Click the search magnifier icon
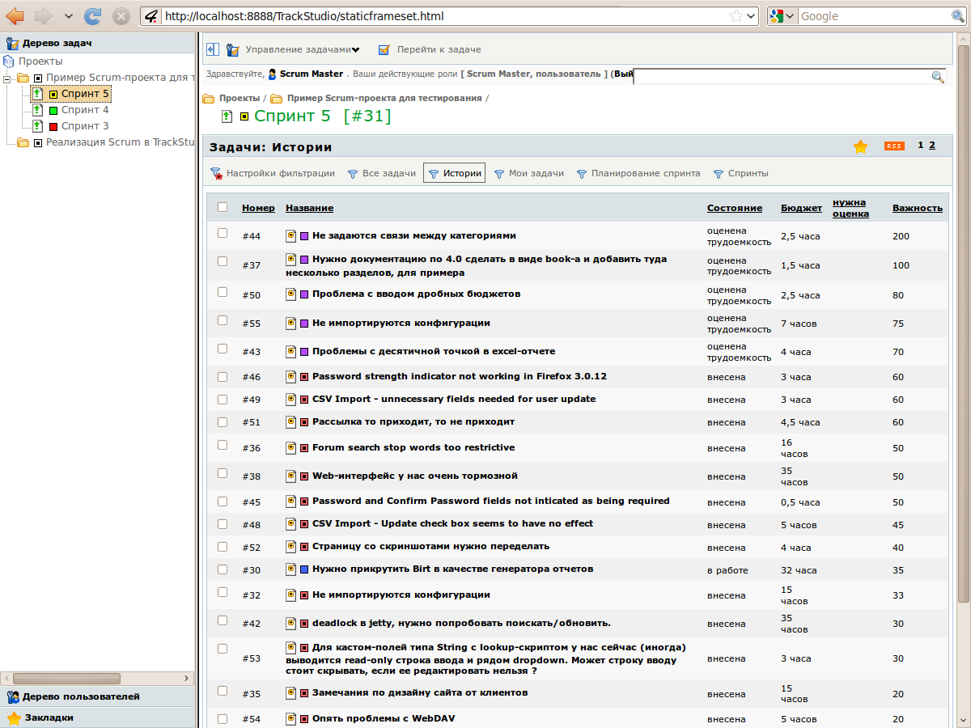Viewport: 971px width, 728px height. 938,77
